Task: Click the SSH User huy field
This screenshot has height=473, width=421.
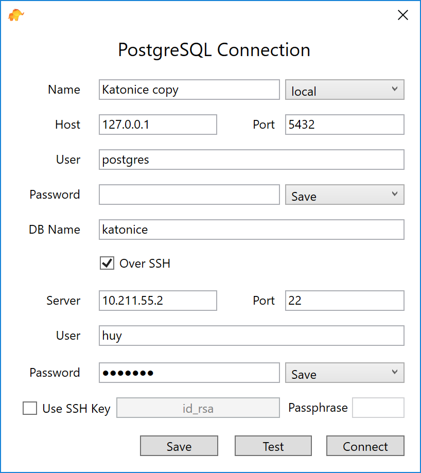Action: point(252,336)
